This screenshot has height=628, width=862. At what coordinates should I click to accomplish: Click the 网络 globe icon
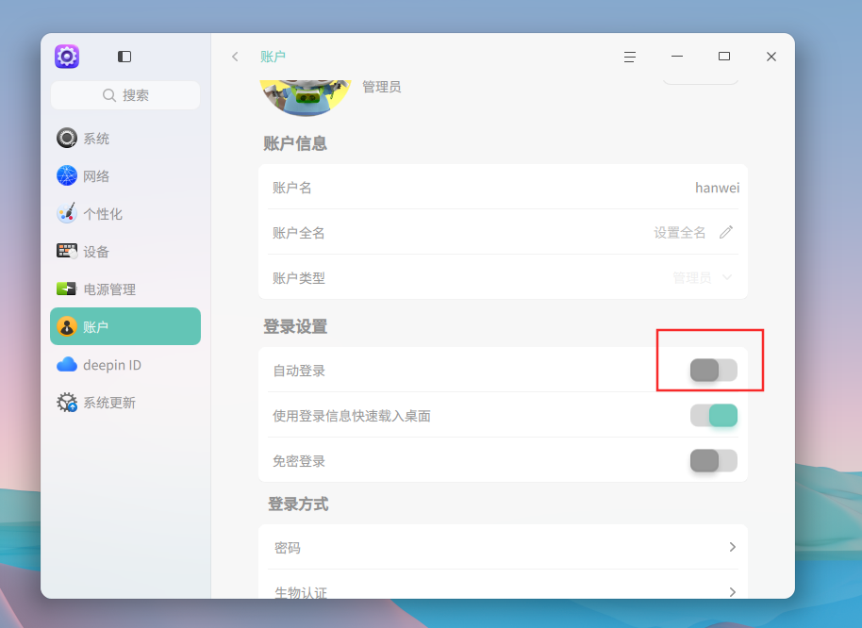[x=67, y=175]
